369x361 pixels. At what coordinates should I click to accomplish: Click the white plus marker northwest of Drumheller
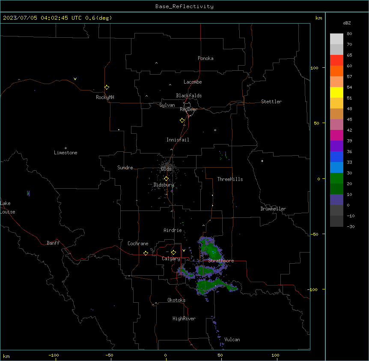[262, 161]
